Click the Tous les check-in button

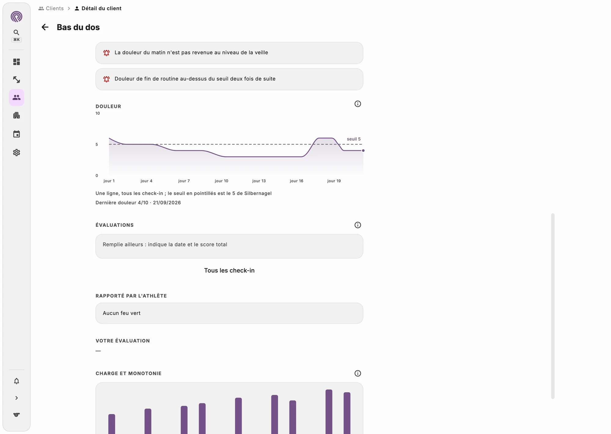coord(229,270)
